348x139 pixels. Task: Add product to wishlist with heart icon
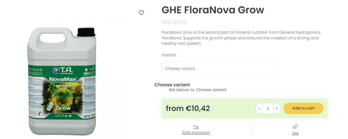coord(141,13)
